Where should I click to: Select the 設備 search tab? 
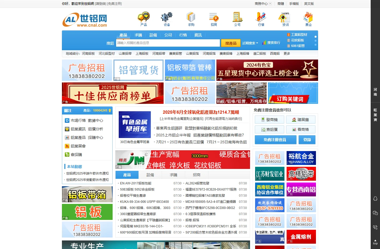pos(153,35)
